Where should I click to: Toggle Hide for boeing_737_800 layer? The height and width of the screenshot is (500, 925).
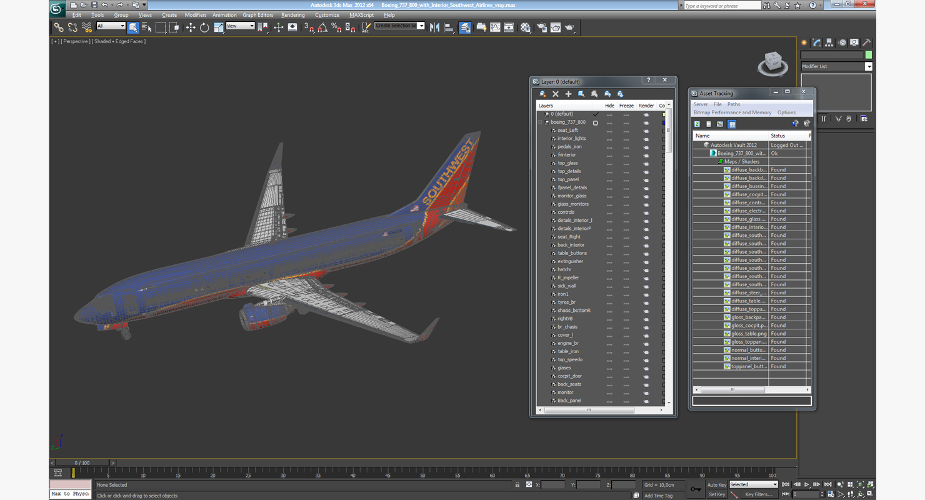pos(609,122)
